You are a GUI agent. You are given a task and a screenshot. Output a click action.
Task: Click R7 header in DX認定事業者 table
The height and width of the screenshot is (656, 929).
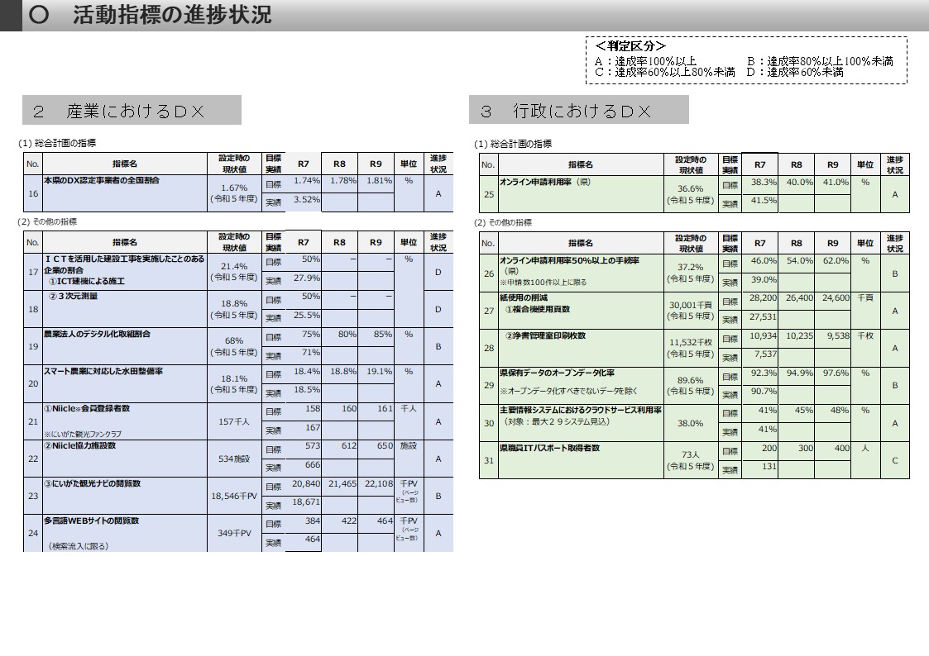(304, 164)
